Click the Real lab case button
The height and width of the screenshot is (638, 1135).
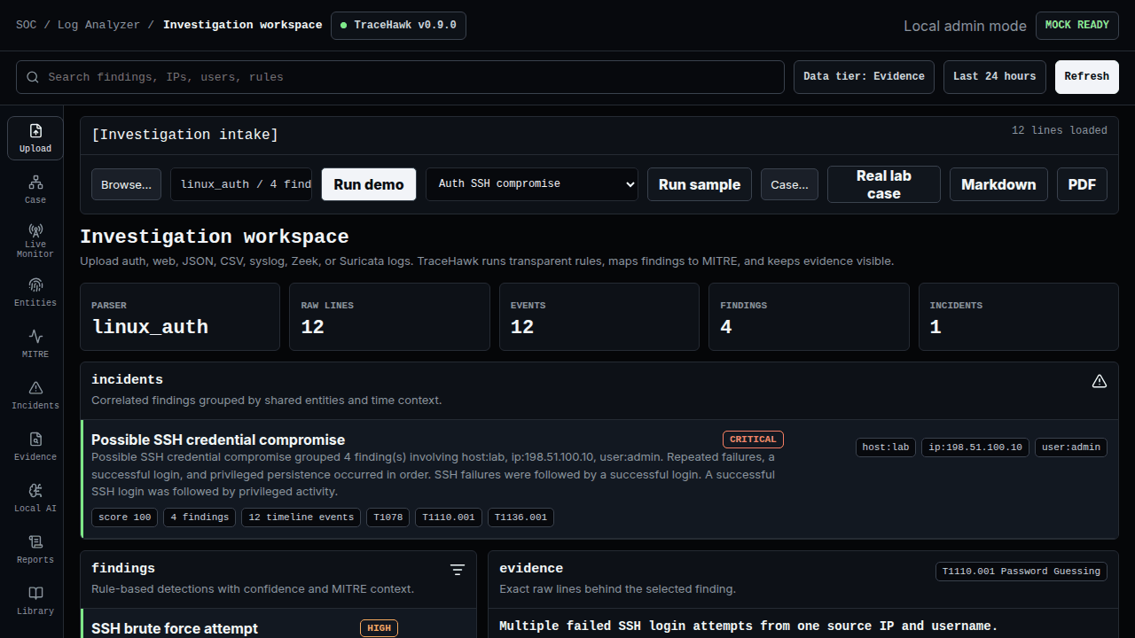coord(884,184)
